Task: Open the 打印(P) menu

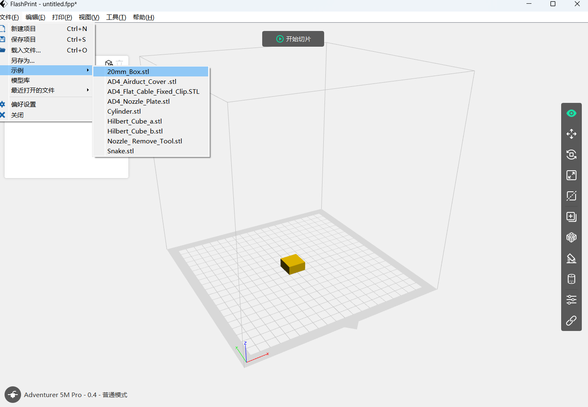Action: pos(62,17)
